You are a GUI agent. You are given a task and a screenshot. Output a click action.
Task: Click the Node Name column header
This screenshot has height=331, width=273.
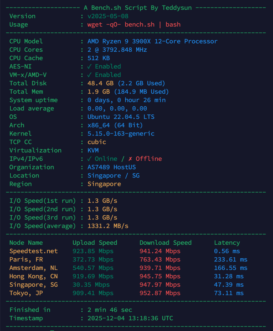click(x=26, y=243)
